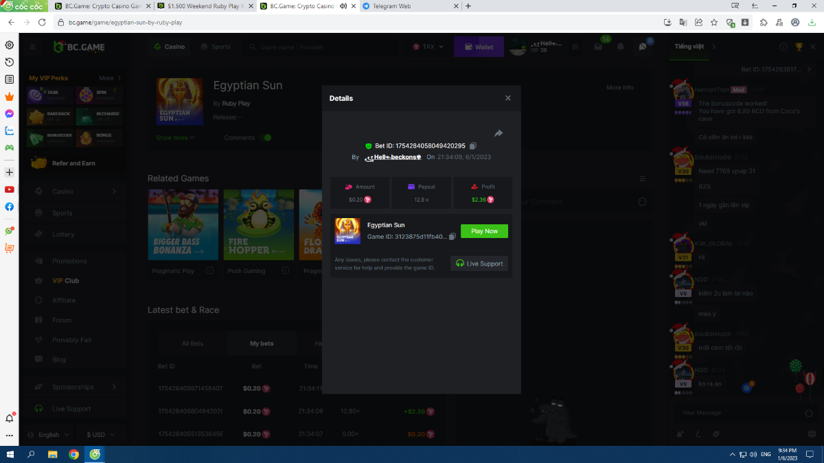Image resolution: width=824 pixels, height=463 pixels.
Task: Copy the Bet ID in Details
Action: [x=473, y=146]
